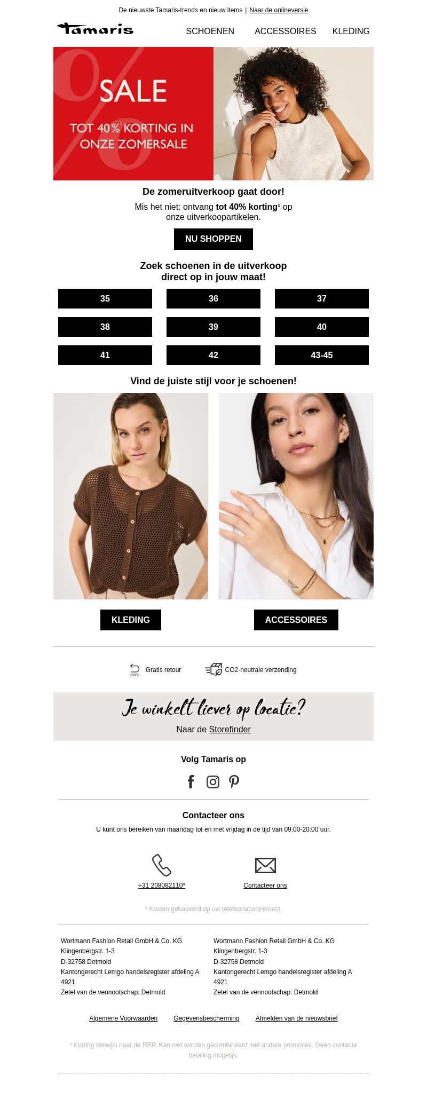The image size is (427, 1099).
Task: Open the Gegevensbescherming link
Action: pos(207,1018)
